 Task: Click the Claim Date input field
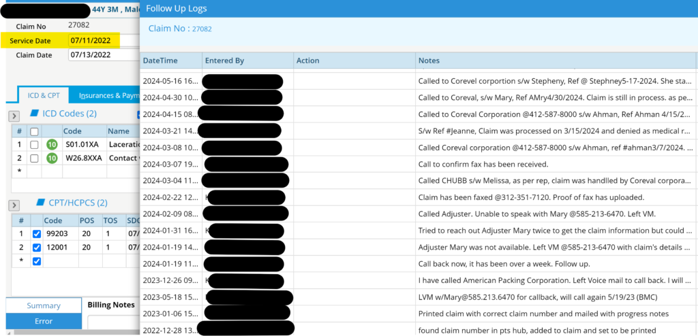coord(102,55)
